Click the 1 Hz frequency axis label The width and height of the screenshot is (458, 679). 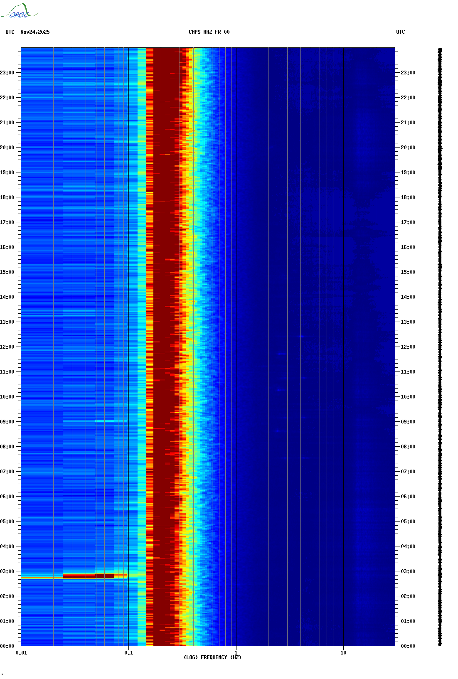click(x=236, y=653)
